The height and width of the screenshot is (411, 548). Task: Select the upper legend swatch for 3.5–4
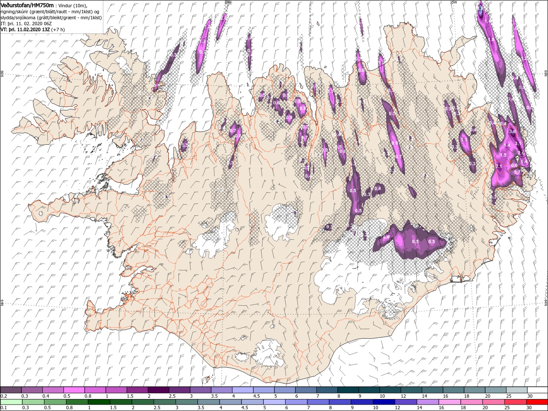(221, 390)
